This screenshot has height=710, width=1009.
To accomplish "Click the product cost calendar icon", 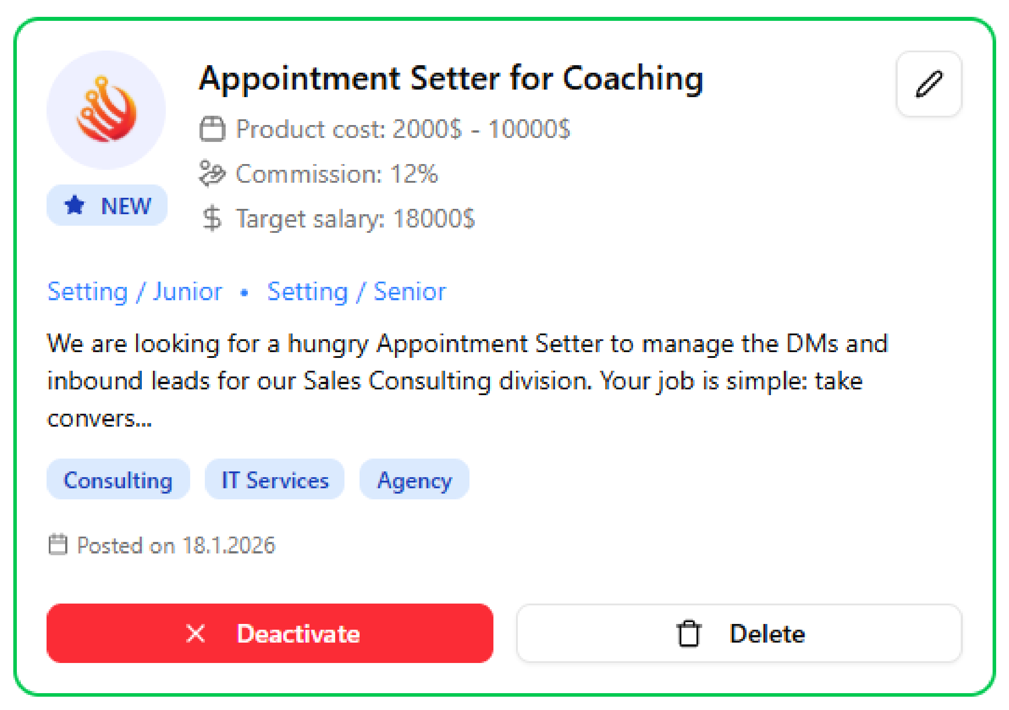I will pyautogui.click(x=212, y=129).
